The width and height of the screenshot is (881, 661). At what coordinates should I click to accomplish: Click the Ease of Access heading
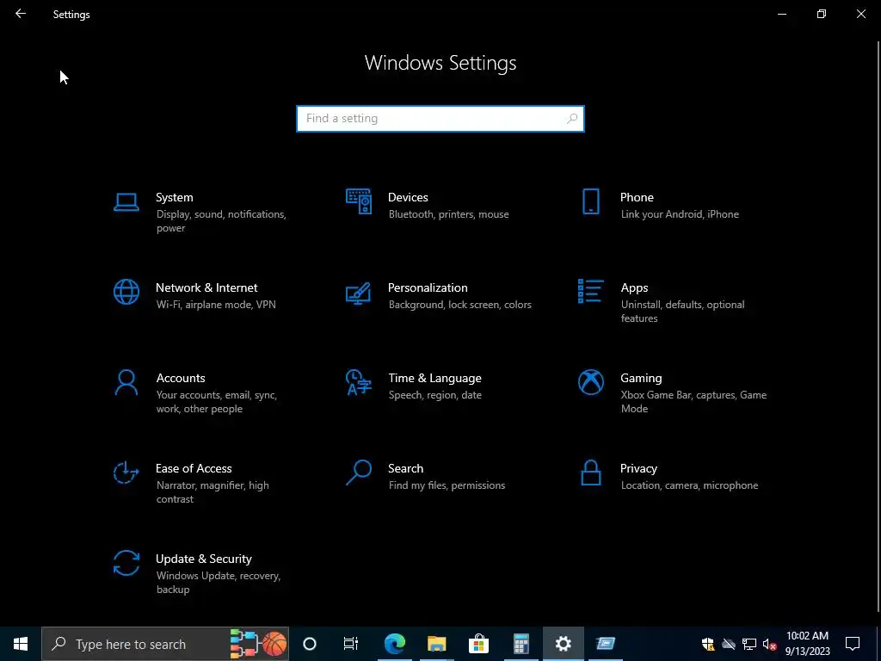click(x=194, y=469)
